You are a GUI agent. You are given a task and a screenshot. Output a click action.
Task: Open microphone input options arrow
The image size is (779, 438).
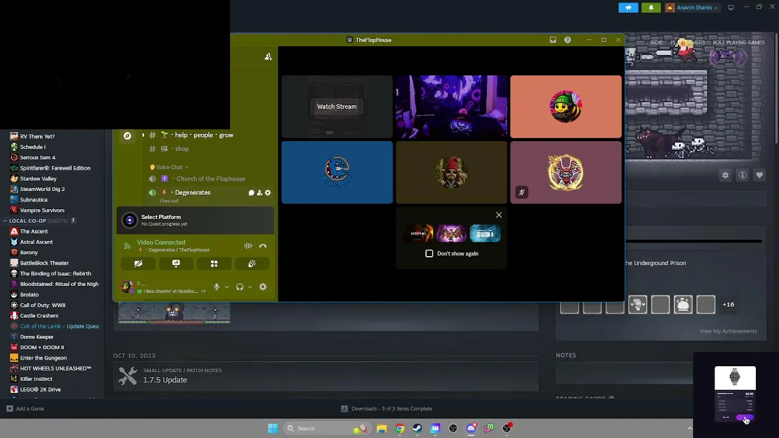coord(226,287)
